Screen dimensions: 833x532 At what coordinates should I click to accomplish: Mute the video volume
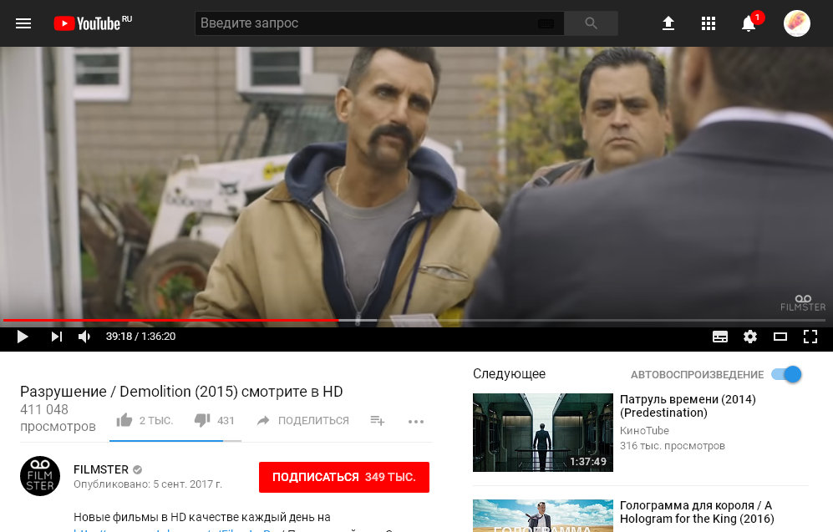[x=84, y=337]
